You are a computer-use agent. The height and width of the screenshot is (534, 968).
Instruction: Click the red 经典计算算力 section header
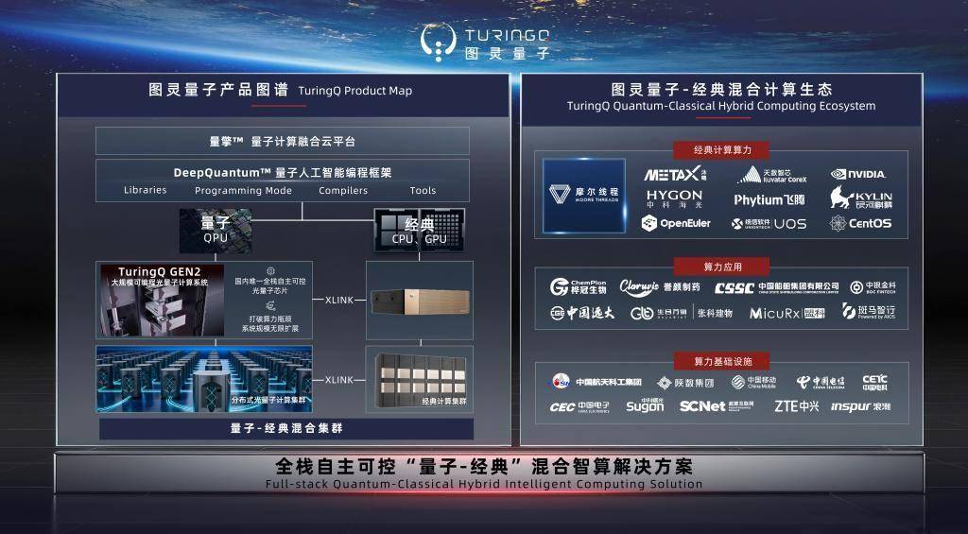[x=721, y=150]
